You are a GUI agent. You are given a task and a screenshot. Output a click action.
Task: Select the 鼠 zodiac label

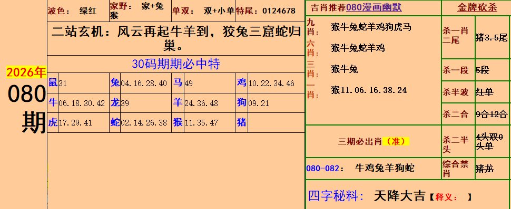point(53,82)
